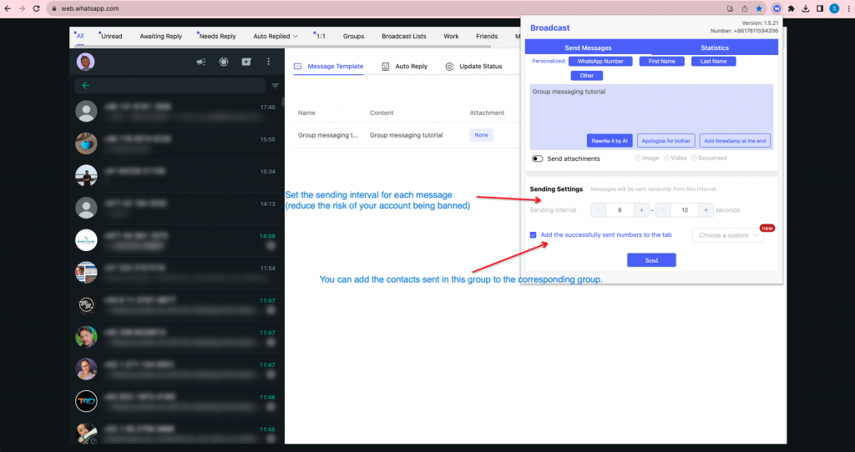855x452 pixels.
Task: Click the new chat icon
Action: tap(246, 62)
